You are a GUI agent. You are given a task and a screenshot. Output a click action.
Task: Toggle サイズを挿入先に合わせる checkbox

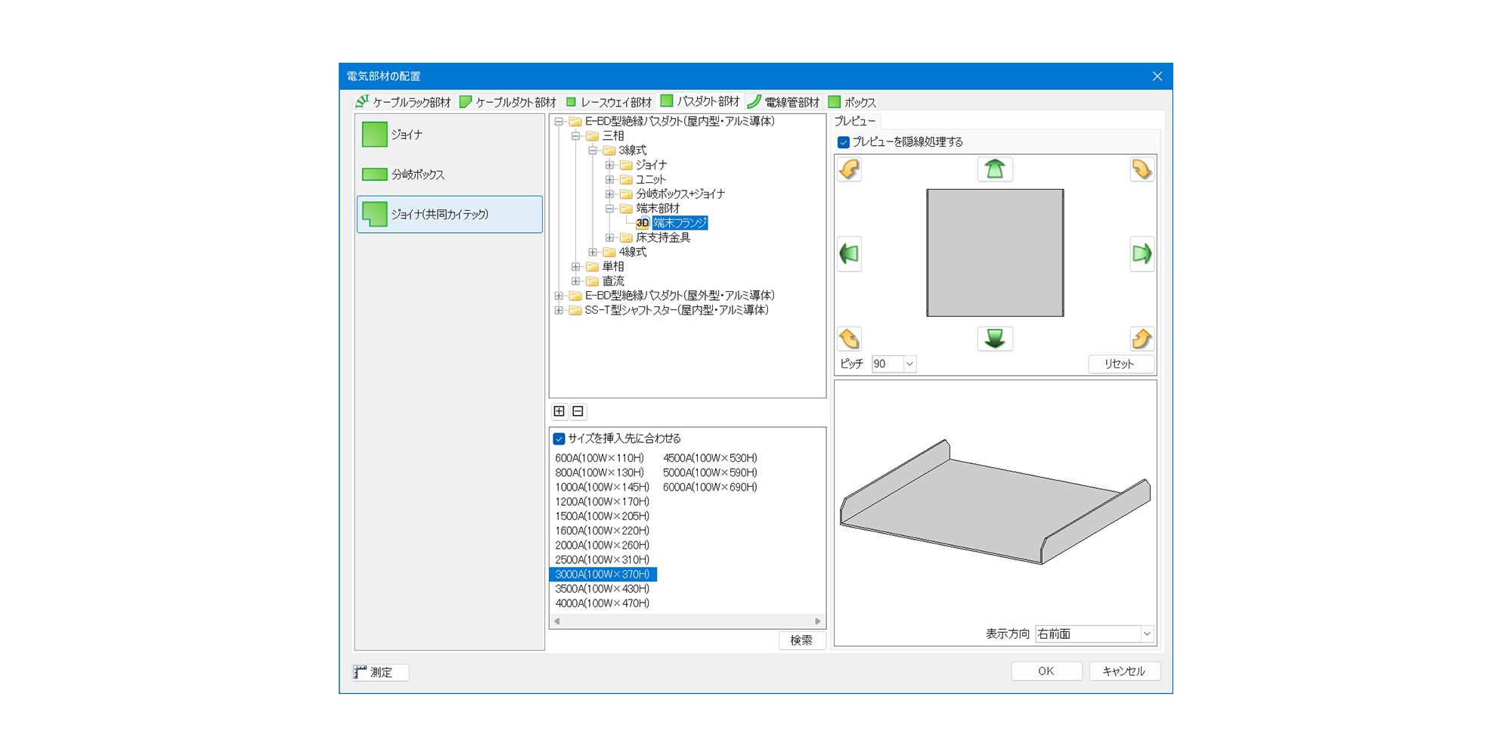point(559,438)
